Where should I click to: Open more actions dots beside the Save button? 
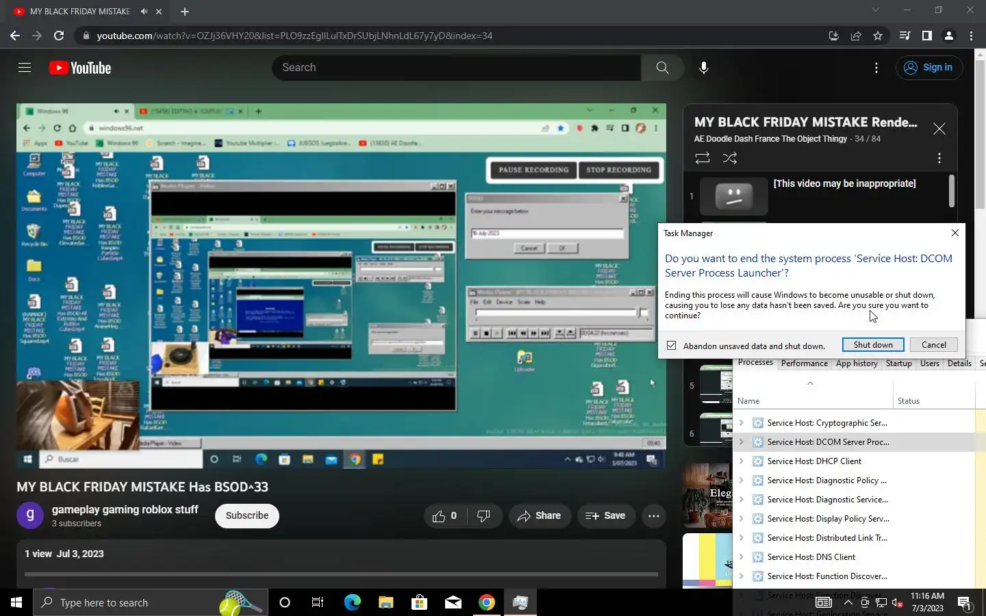click(x=654, y=516)
